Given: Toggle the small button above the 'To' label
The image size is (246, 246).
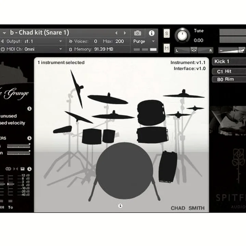Looking at the screenshot, I should pos(10,201).
